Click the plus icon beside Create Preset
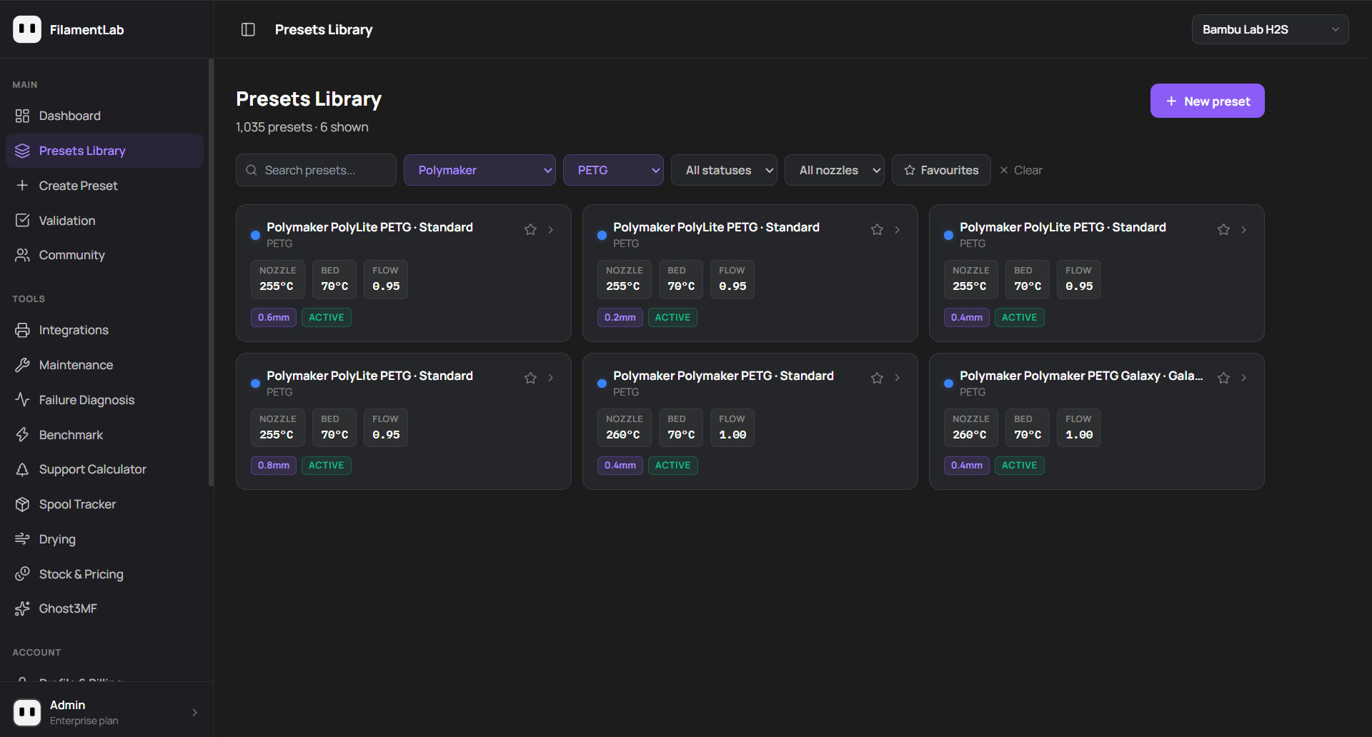Viewport: 1372px width, 737px height. (x=22, y=186)
